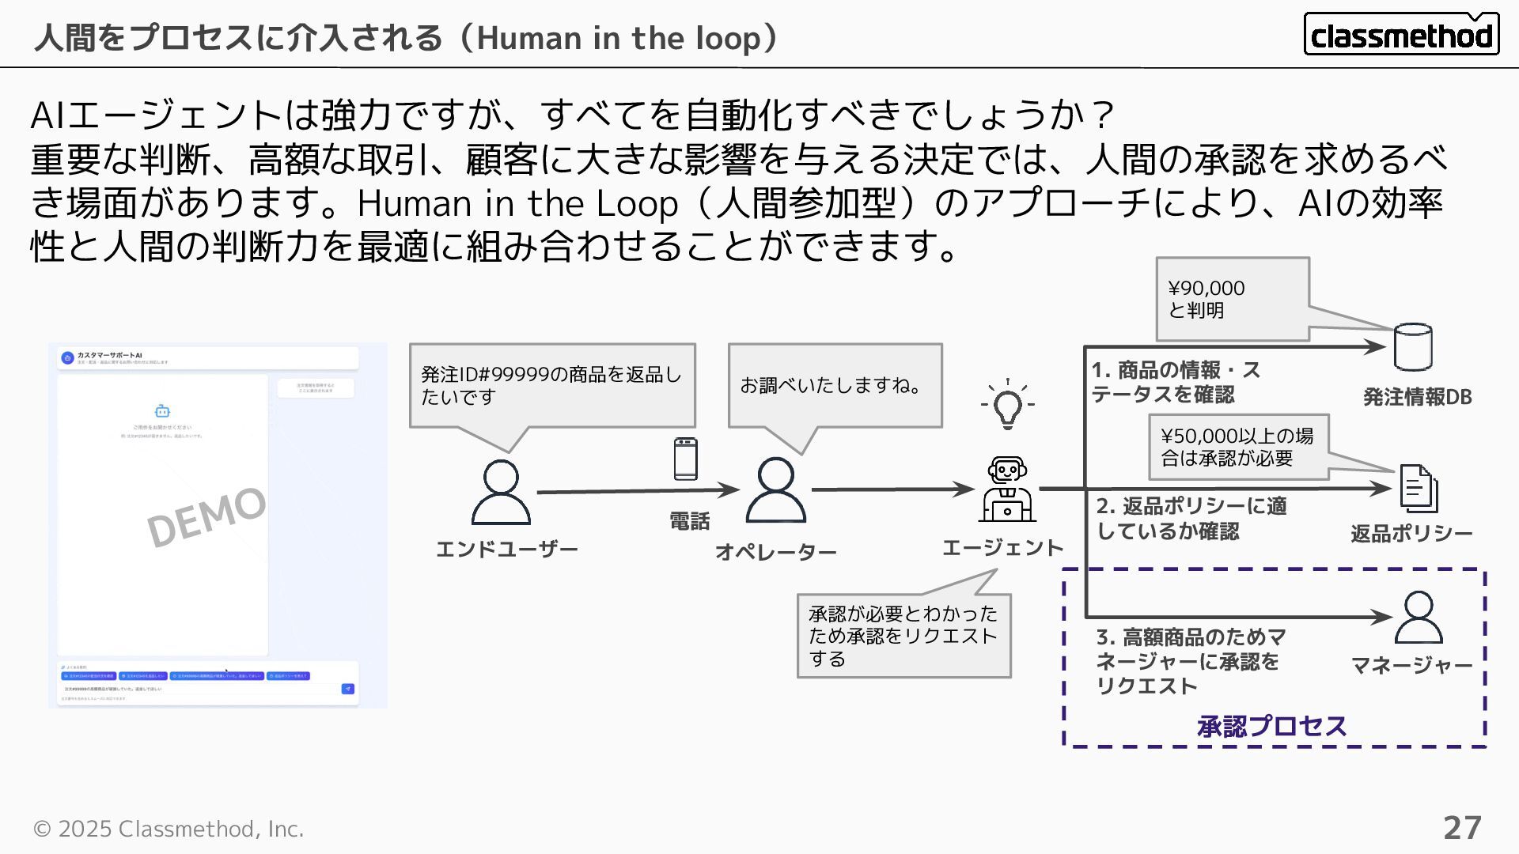Screen dimensions: 1519x854
Task: Click the end user's return request speech bubble
Action: [x=551, y=386]
